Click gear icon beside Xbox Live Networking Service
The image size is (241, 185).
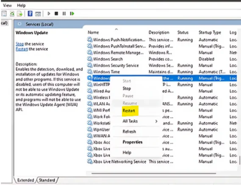(90, 161)
